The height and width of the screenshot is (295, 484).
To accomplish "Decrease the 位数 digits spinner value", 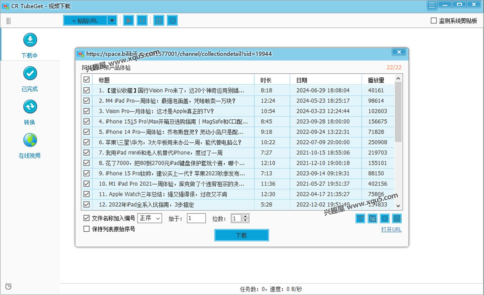I will pyautogui.click(x=246, y=220).
